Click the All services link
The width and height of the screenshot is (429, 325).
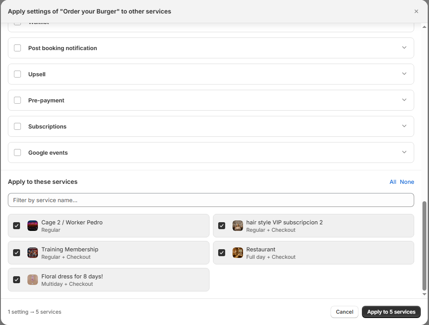pos(393,182)
